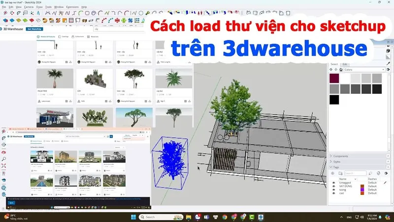Click the 3D Warehouse search field
This screenshot has width=394, height=222.
coord(119,29)
